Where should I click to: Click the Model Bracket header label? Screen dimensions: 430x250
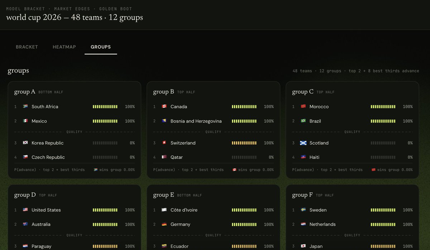[26, 9]
